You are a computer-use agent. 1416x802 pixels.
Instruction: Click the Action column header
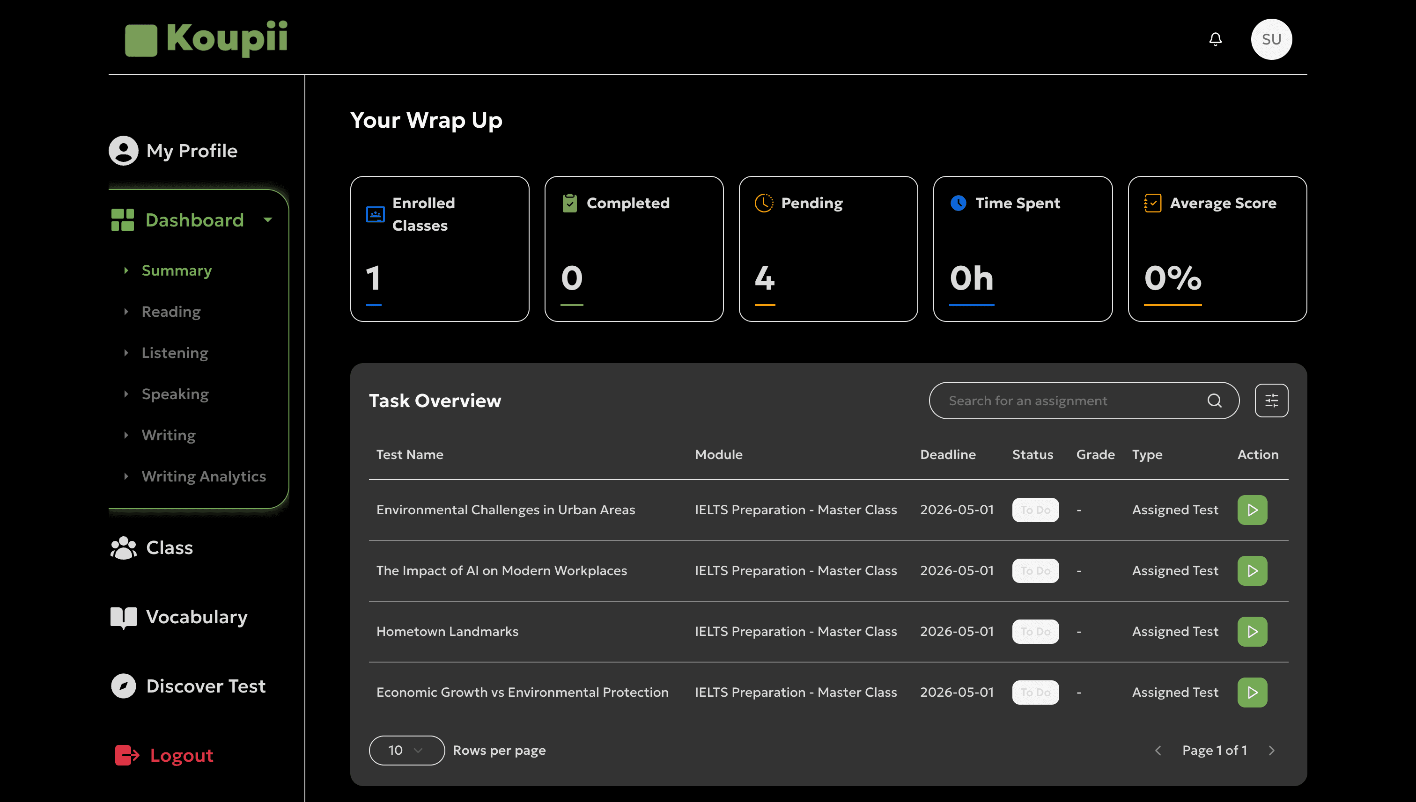[x=1257, y=454]
